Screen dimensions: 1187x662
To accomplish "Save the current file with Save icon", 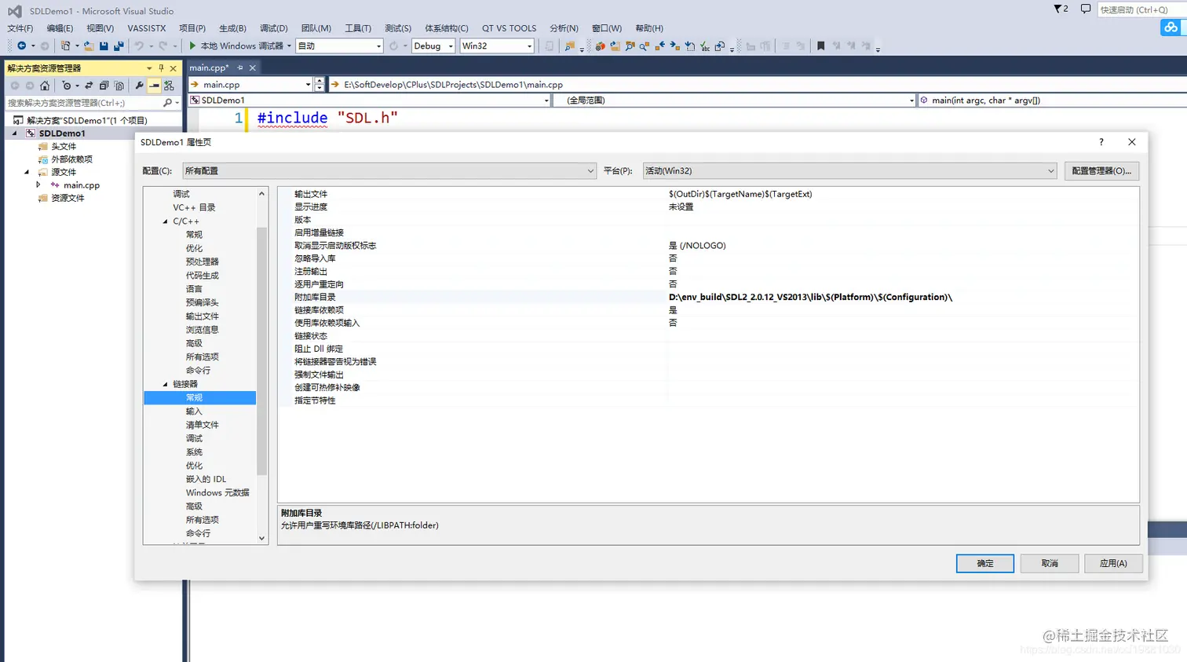I will [x=104, y=46].
